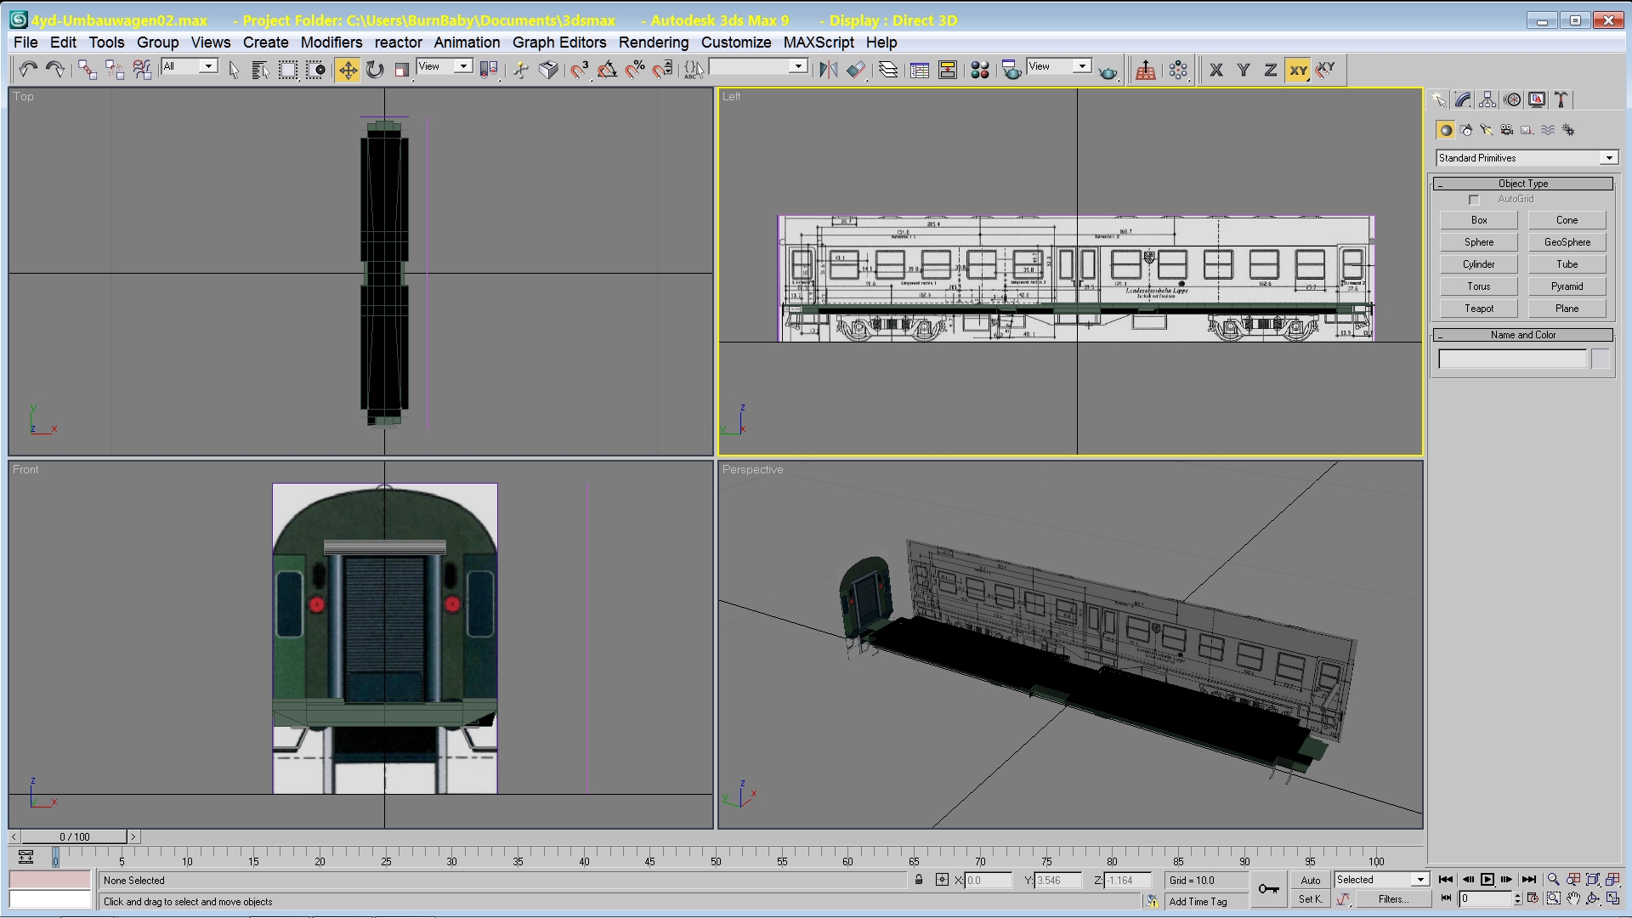Click the object color swatch
This screenshot has height=918, width=1632.
click(x=1600, y=360)
